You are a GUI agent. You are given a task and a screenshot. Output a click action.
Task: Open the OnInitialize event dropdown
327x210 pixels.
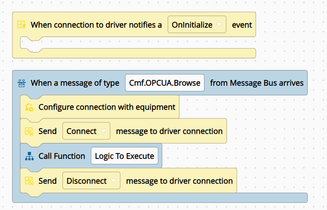[x=197, y=25]
